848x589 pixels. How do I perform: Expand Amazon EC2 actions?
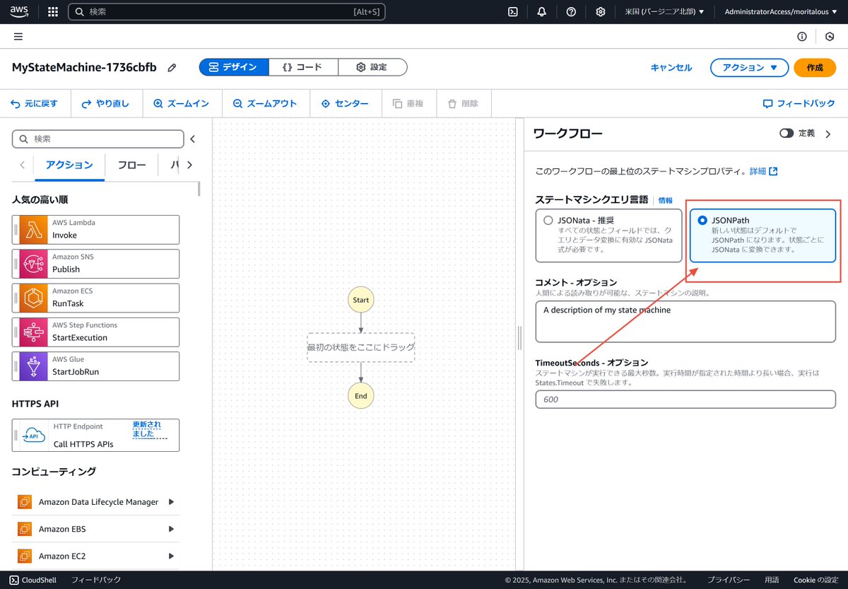point(171,556)
